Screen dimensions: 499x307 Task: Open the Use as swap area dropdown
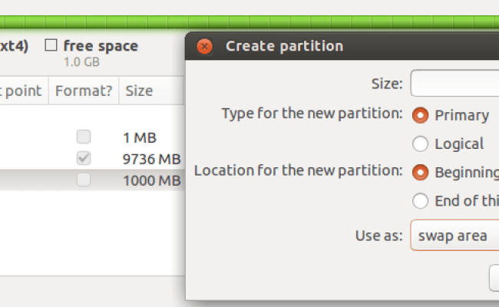coord(454,236)
